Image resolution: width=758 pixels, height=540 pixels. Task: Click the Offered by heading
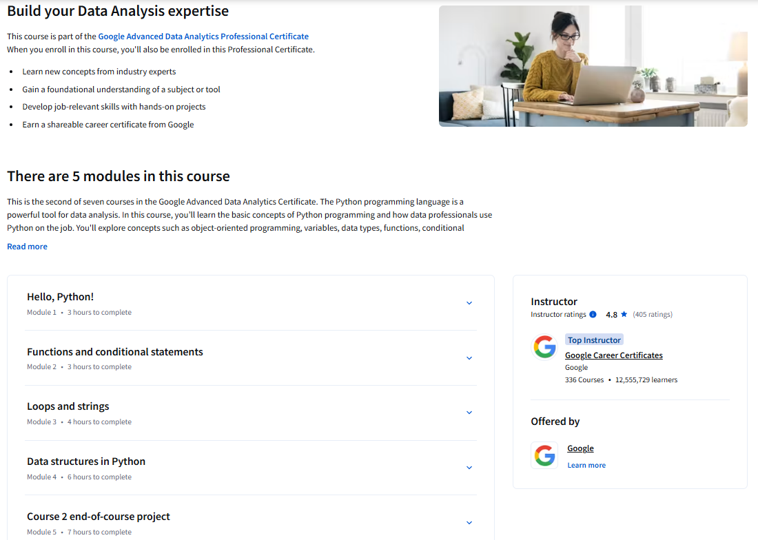click(555, 421)
